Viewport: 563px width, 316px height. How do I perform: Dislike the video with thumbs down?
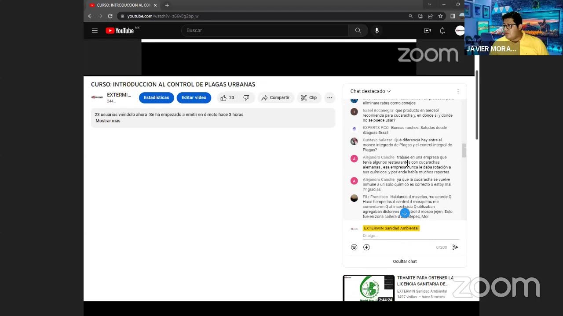click(246, 98)
